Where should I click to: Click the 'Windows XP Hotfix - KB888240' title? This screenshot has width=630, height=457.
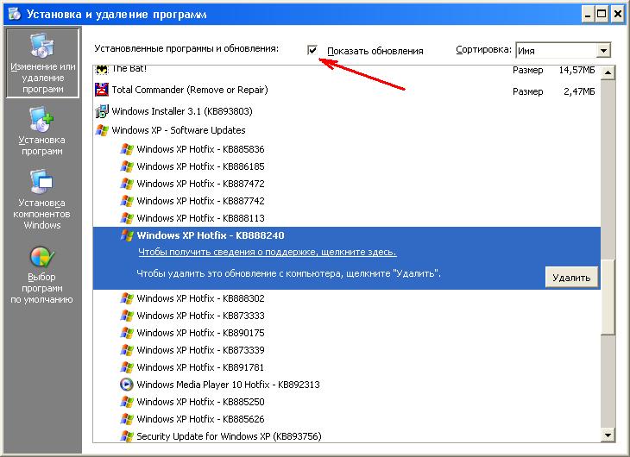tap(211, 235)
